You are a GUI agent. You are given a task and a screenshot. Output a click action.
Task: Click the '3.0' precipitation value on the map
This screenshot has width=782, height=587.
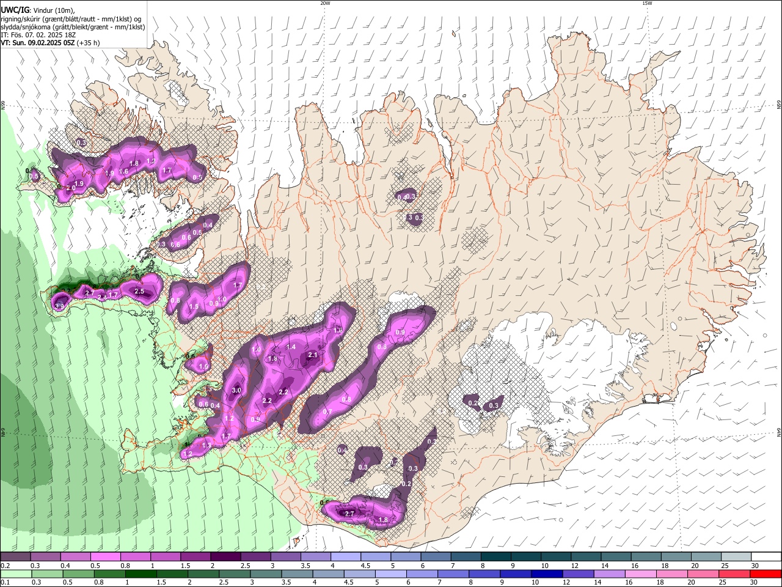[x=237, y=390]
